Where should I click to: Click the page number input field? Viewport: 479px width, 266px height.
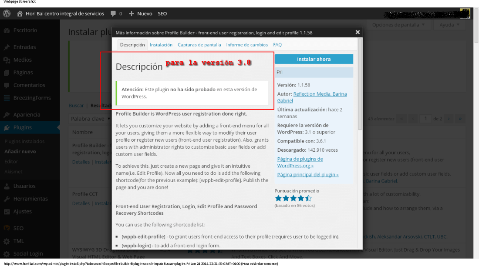(x=425, y=119)
